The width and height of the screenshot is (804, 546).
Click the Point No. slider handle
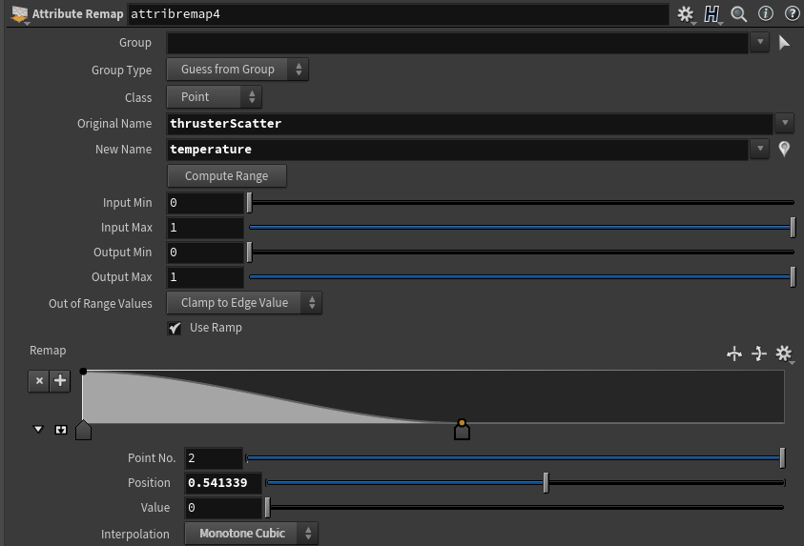pyautogui.click(x=782, y=458)
